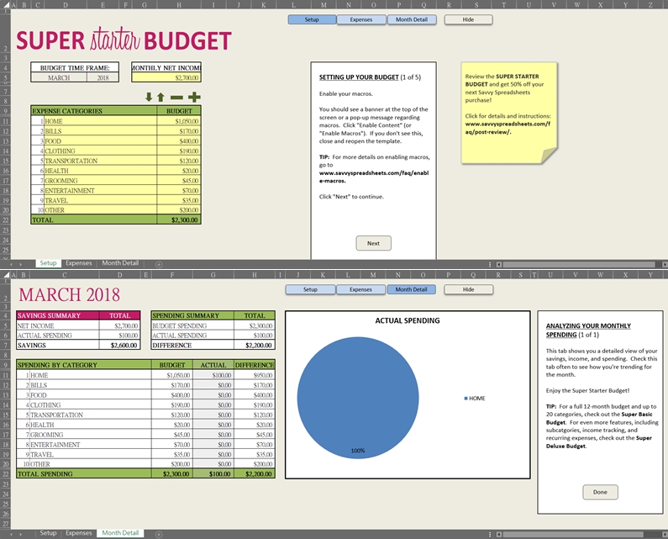Open the Expenses sheet tab in the bottom window
Screen dimensions: 668x539
click(x=78, y=533)
